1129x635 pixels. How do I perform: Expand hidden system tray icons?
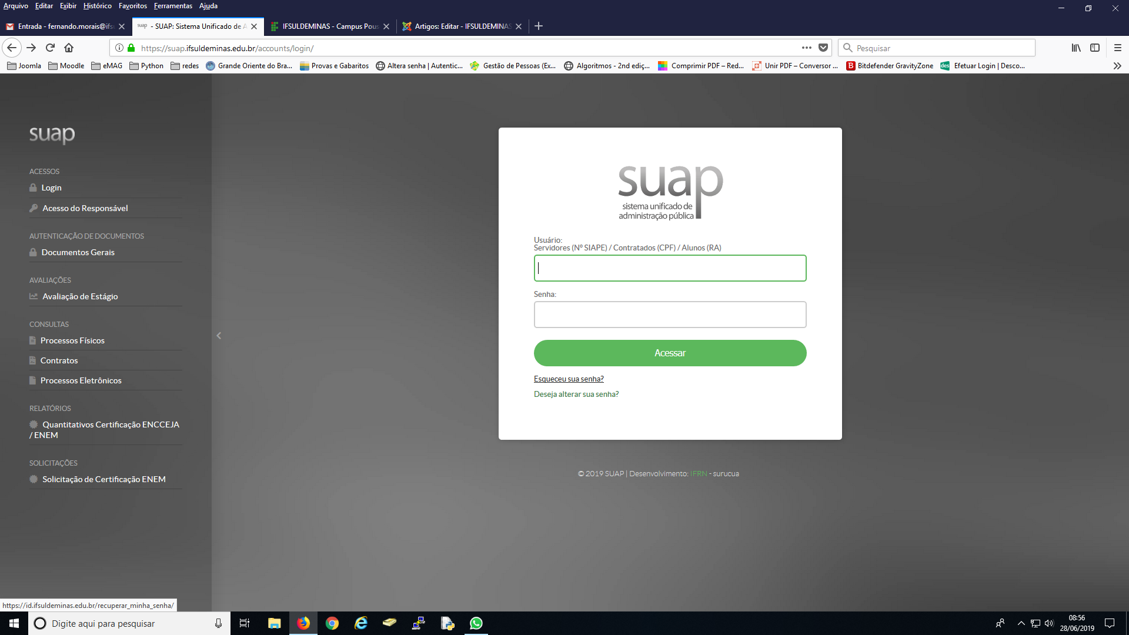[1021, 623]
